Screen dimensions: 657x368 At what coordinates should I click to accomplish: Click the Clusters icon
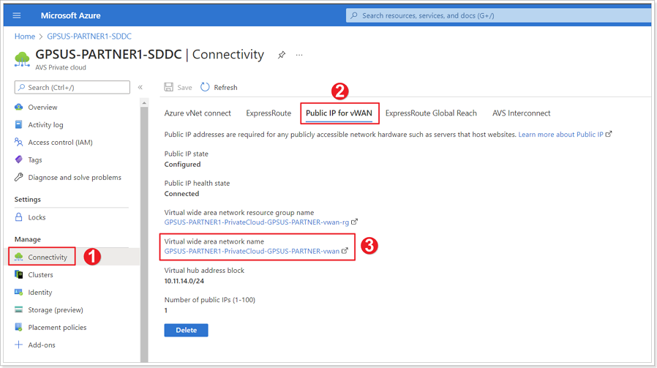click(x=18, y=274)
